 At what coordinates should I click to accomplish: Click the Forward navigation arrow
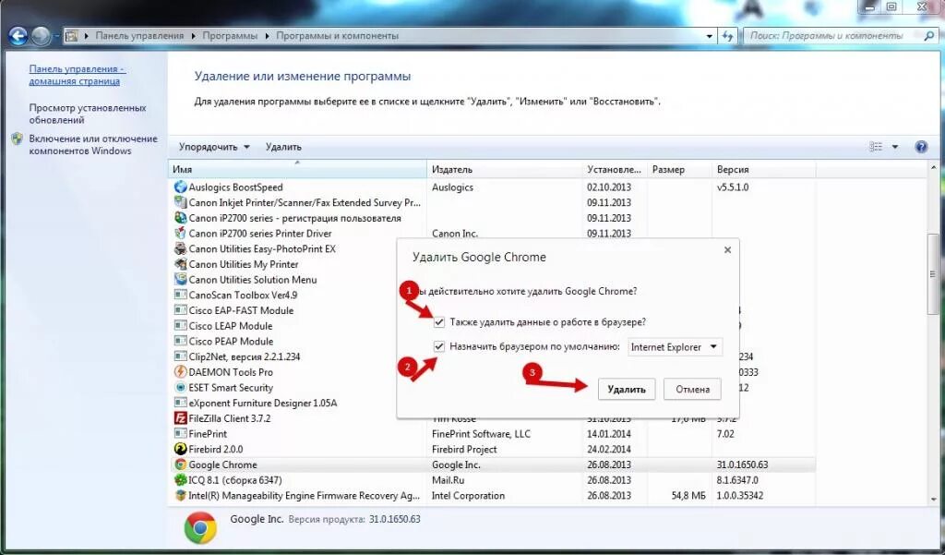coord(41,36)
